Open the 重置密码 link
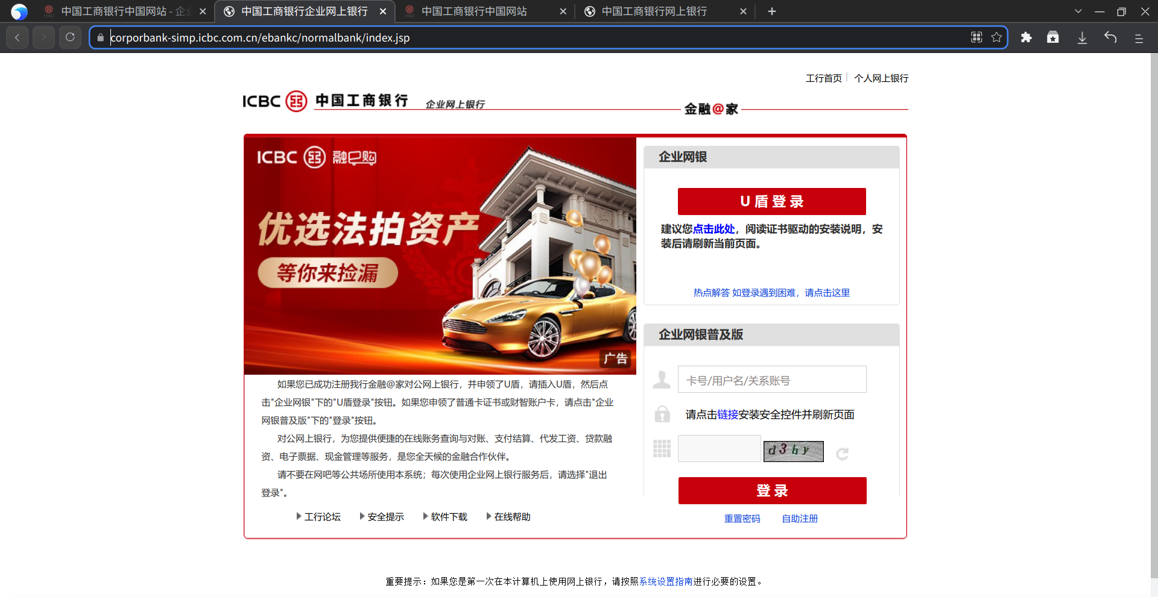 click(x=742, y=518)
